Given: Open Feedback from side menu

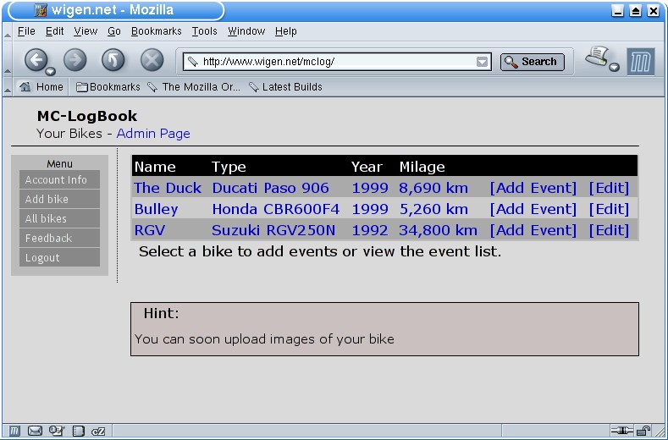Looking at the screenshot, I should pyautogui.click(x=59, y=239).
